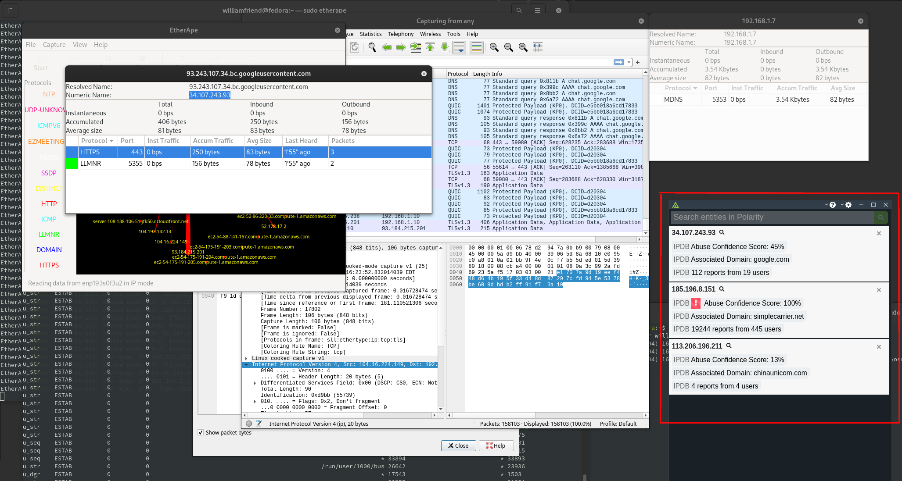
Task: Click Wireshark's find packet magnifier icon
Action: coord(372,47)
